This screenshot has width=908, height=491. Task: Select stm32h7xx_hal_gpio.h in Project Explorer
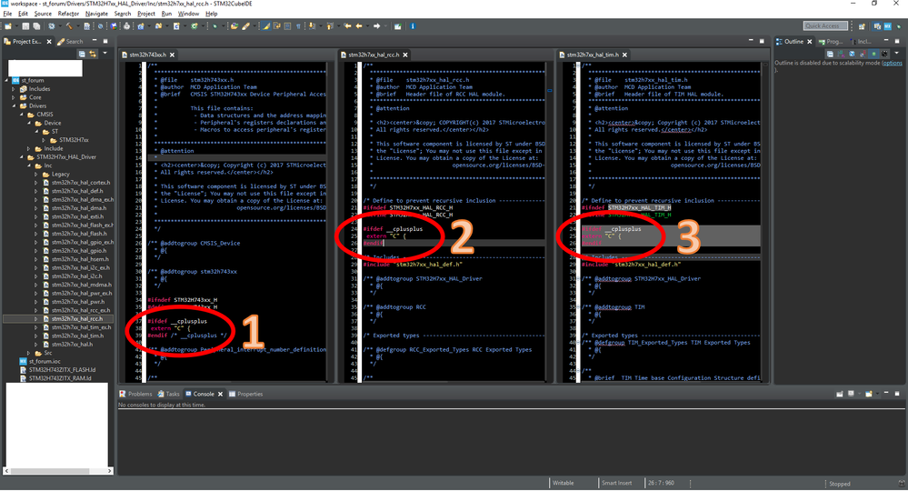[x=79, y=251]
